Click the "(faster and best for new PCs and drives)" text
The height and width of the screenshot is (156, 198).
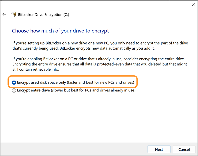(x=101, y=82)
